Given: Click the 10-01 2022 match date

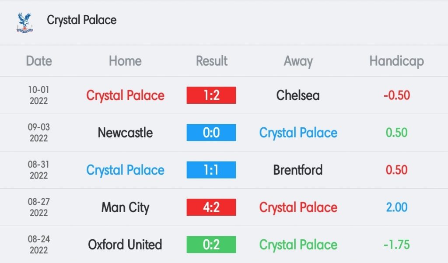Looking at the screenshot, I should (x=38, y=95).
